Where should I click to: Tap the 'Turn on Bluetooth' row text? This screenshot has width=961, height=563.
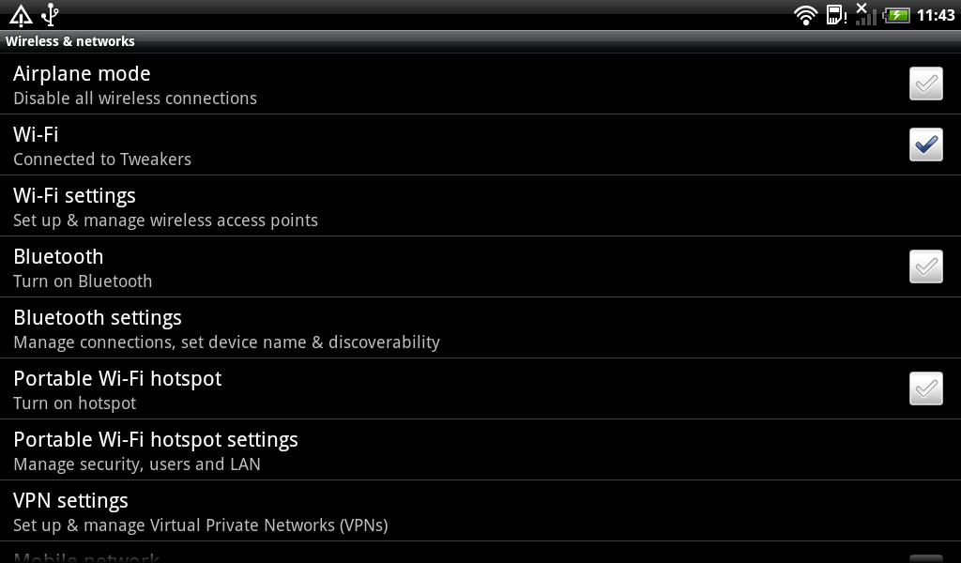[x=83, y=281]
